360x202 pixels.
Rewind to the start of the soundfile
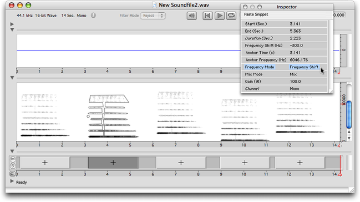[x=207, y=16]
